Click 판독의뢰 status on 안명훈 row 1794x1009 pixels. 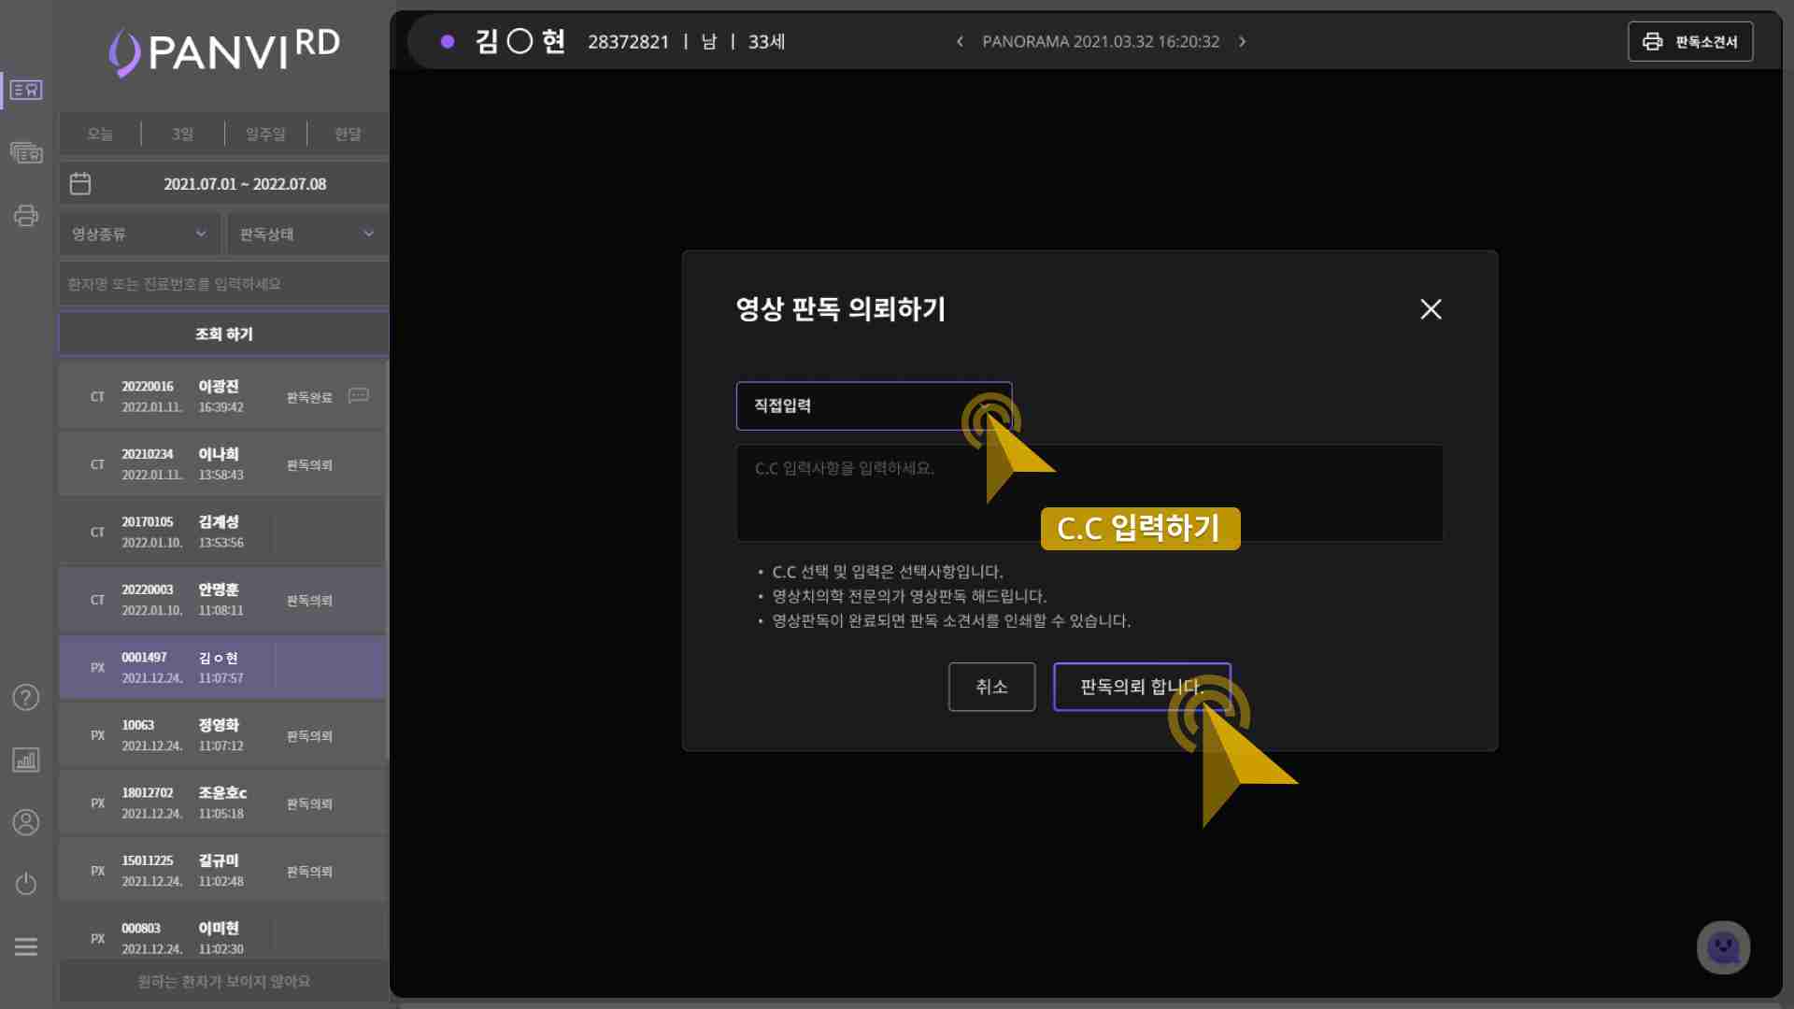pos(309,600)
